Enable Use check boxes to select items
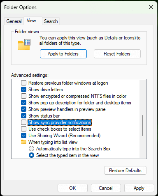Screen dimensions: 158x196 pos(23,129)
